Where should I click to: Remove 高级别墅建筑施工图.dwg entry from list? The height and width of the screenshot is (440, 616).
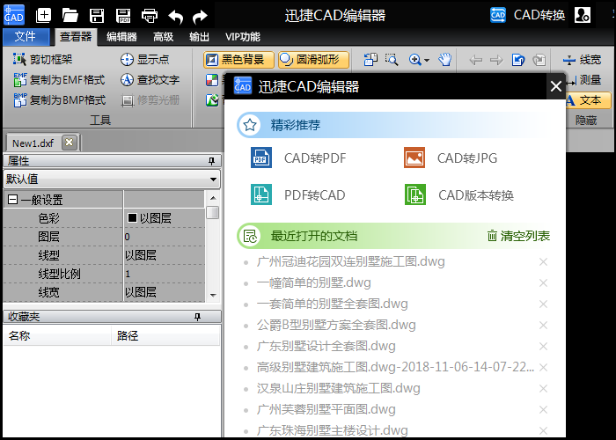(543, 367)
